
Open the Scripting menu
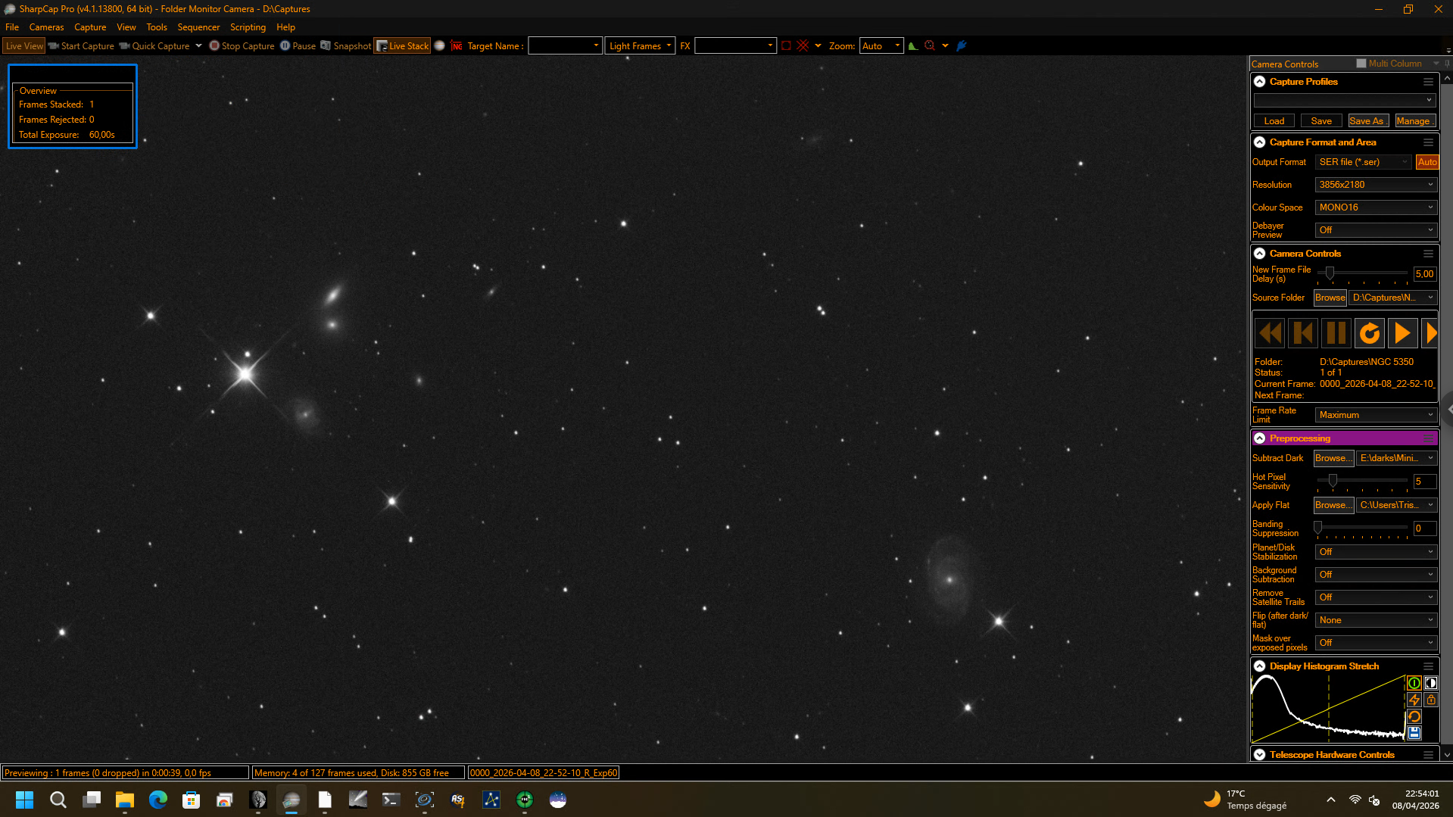(248, 27)
